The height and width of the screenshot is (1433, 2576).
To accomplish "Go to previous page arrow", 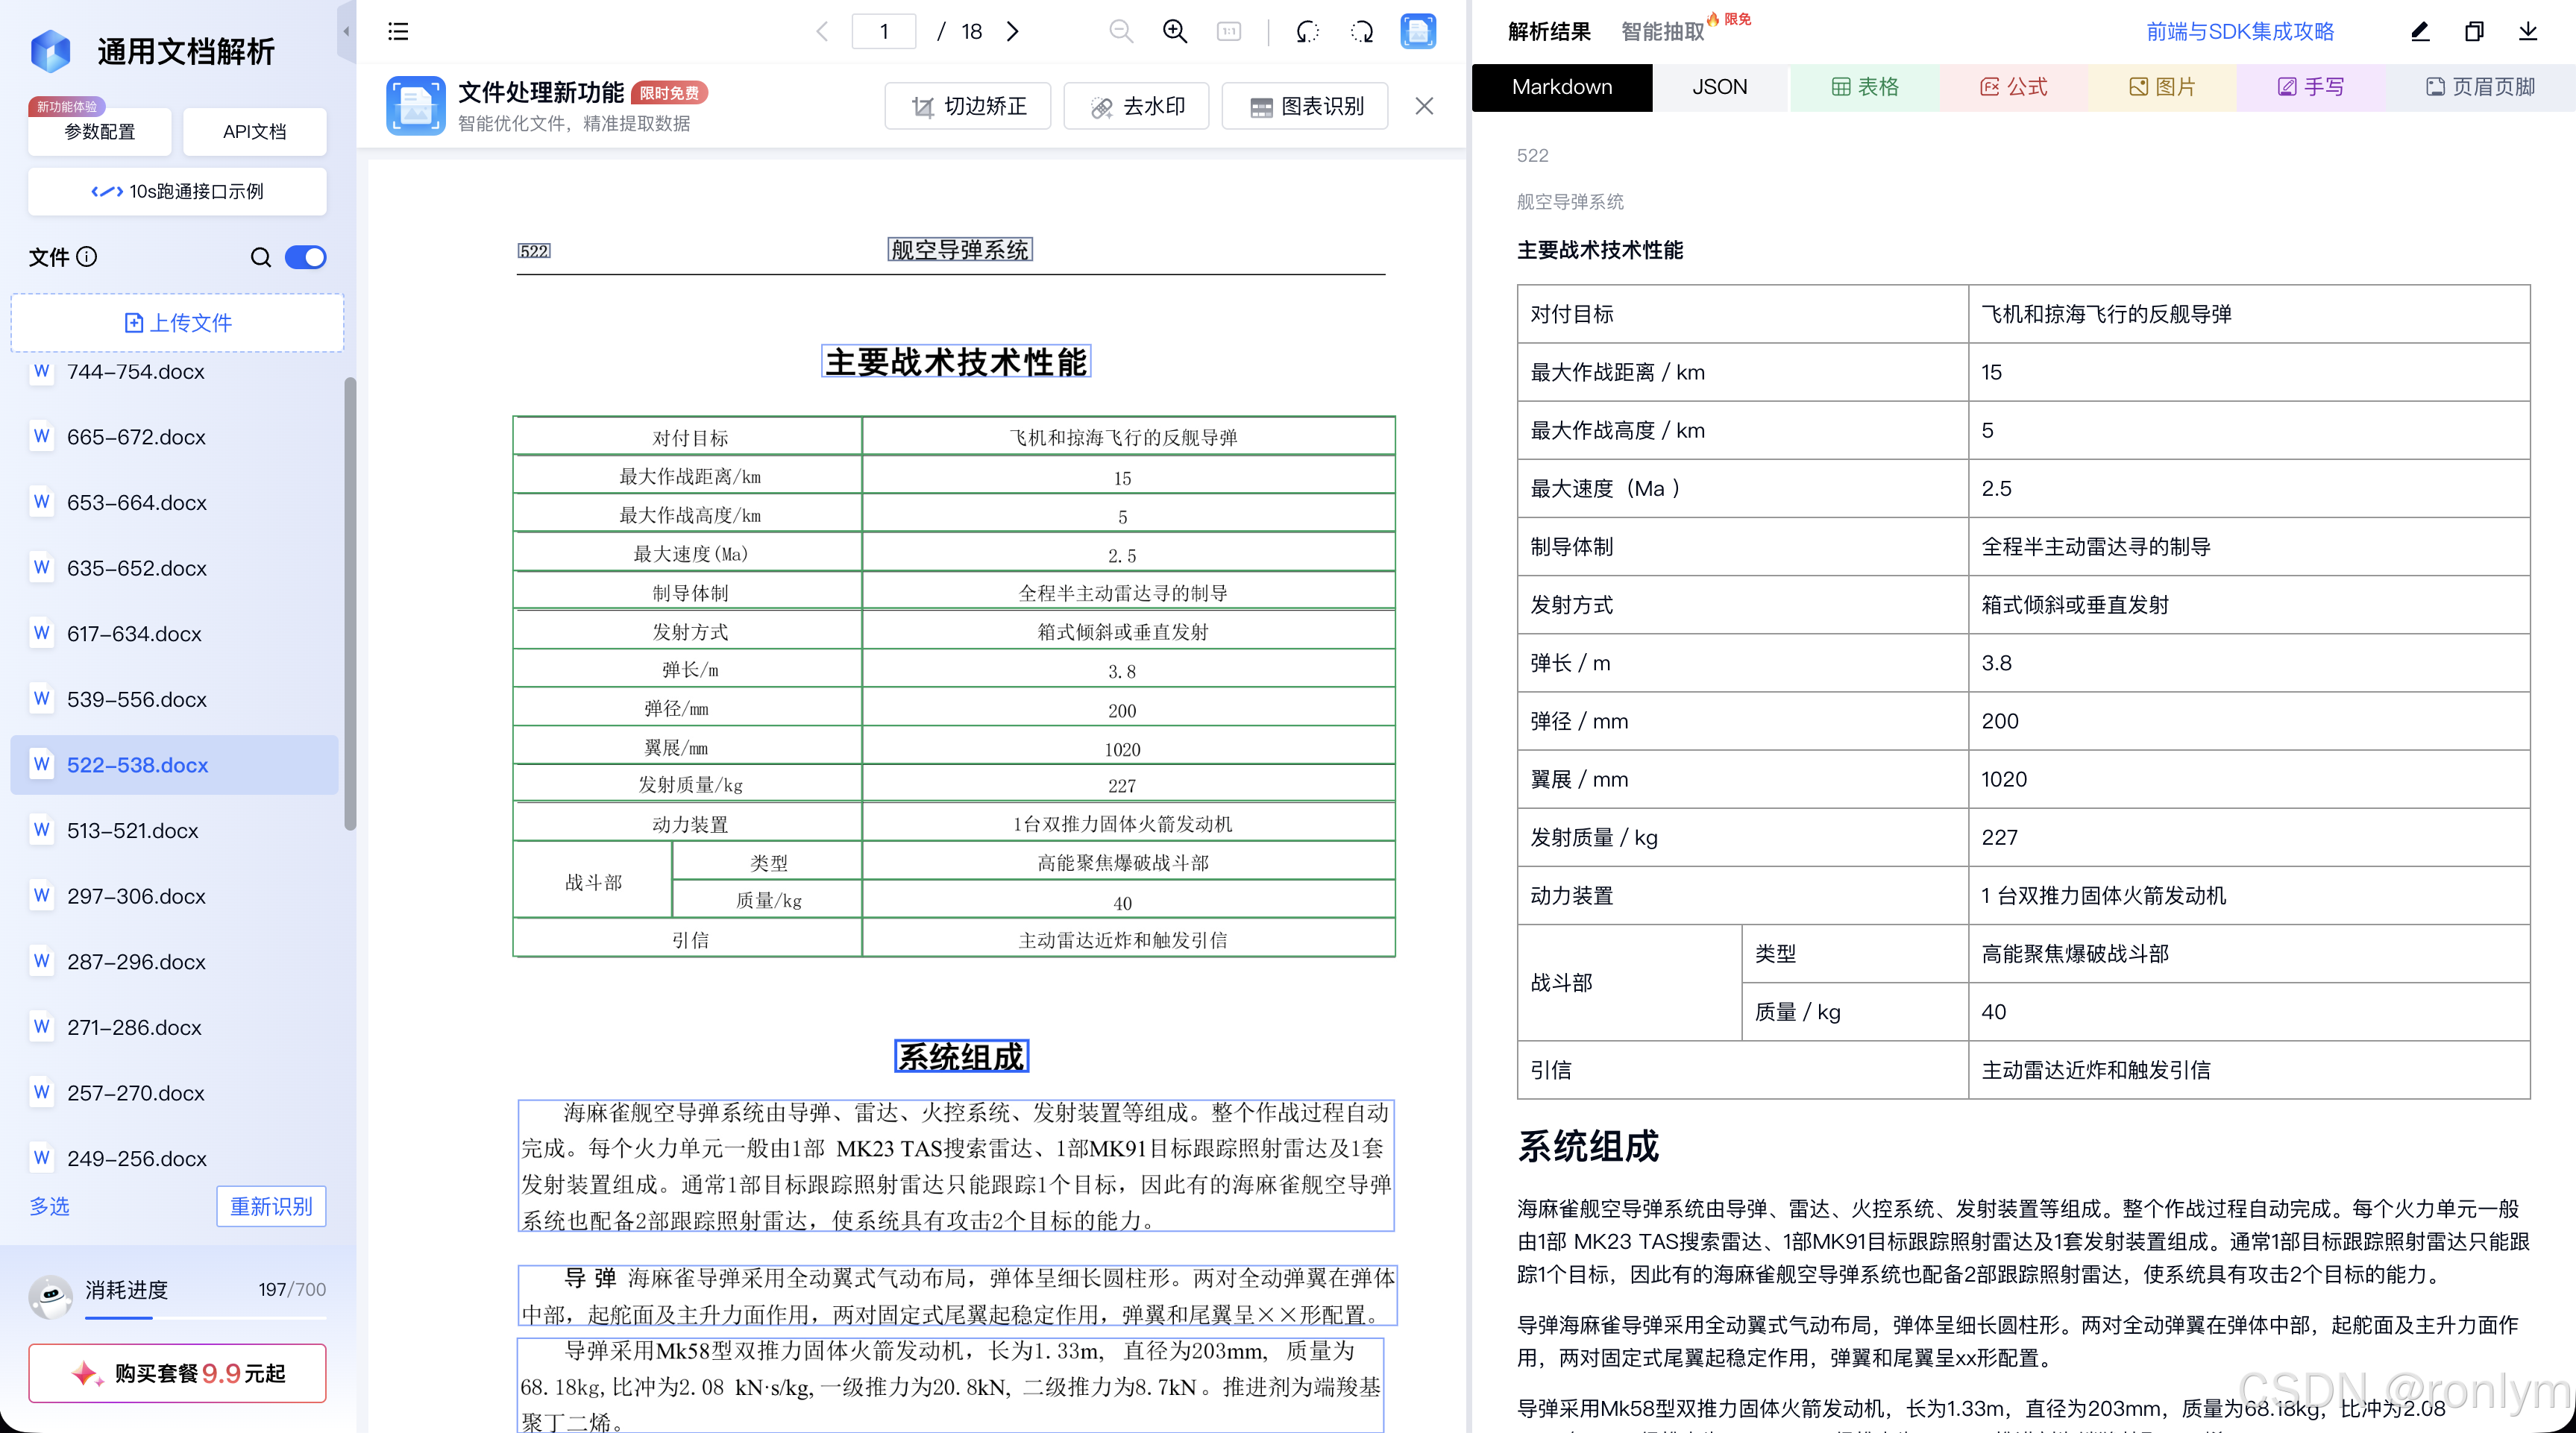I will tap(822, 31).
